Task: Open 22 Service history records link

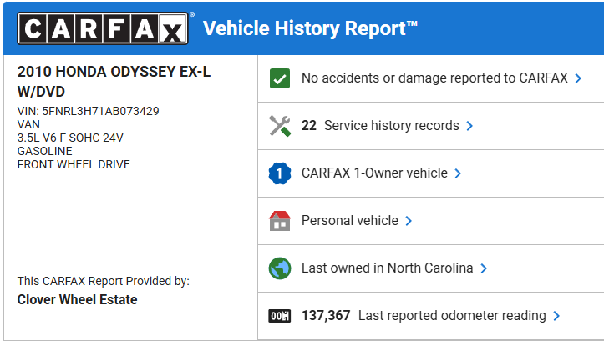Action: tap(380, 126)
